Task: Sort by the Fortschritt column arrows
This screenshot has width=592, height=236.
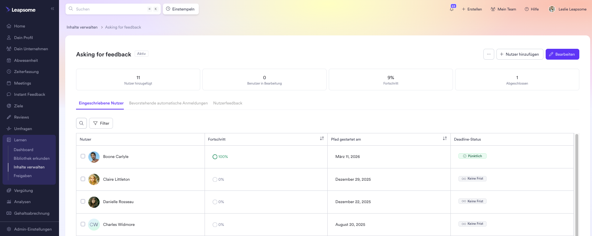Action: tap(322, 139)
